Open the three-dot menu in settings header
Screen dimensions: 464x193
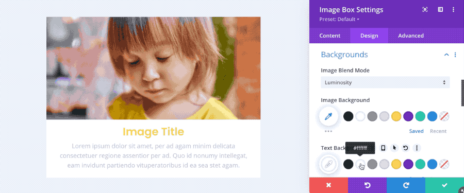click(453, 10)
